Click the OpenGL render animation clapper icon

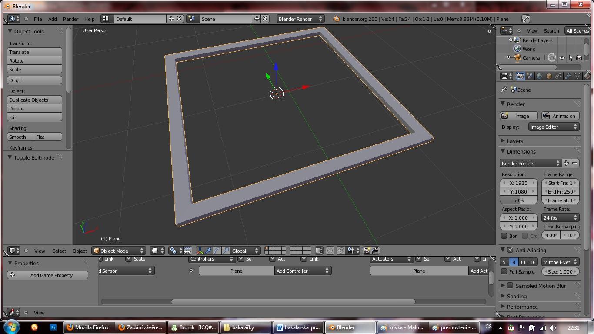point(375,250)
